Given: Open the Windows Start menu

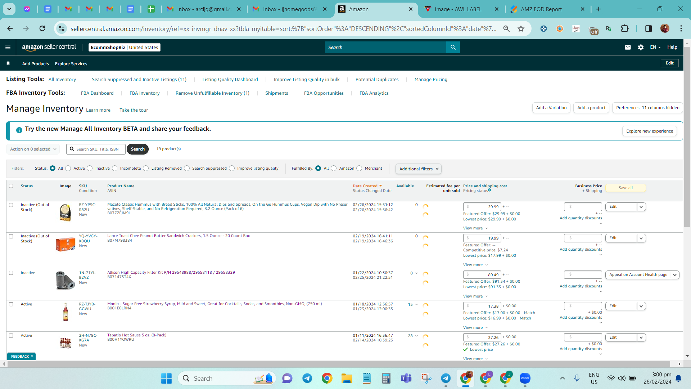Looking at the screenshot, I should point(166,378).
